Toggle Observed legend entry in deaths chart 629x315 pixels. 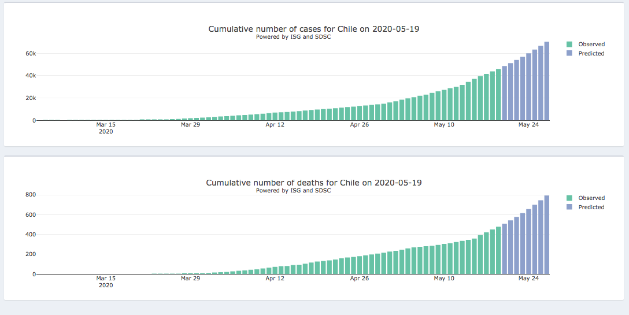tap(591, 198)
